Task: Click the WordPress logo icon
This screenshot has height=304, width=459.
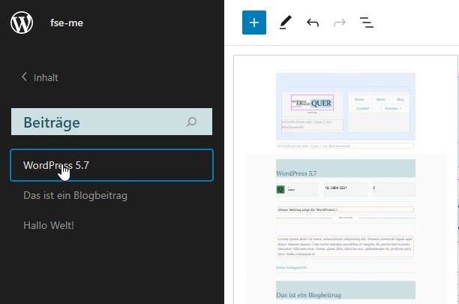Action: [22, 23]
